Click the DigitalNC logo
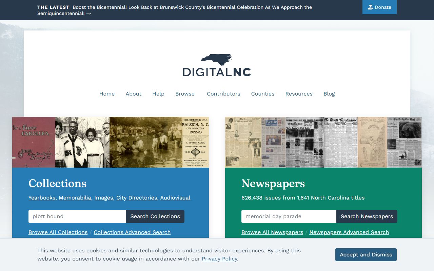 pyautogui.click(x=217, y=65)
